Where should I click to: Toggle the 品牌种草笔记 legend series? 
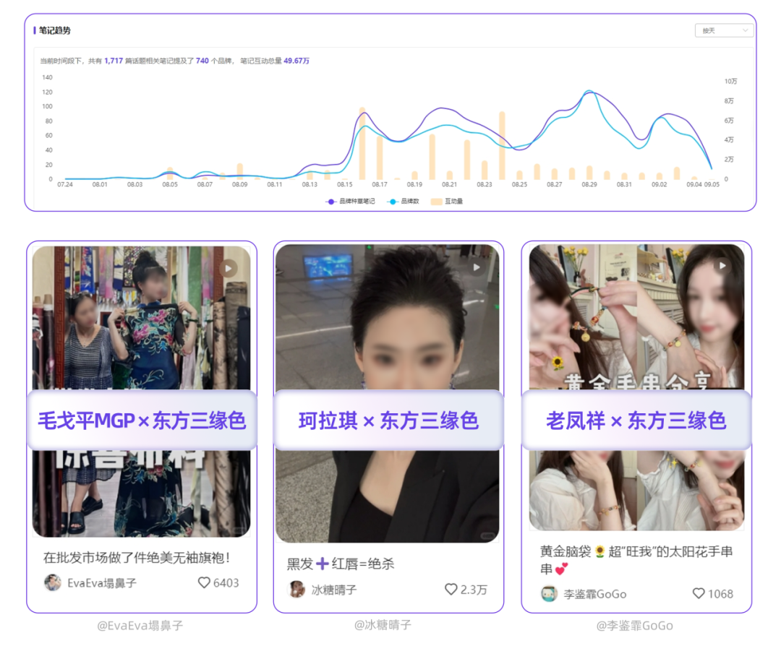(350, 201)
